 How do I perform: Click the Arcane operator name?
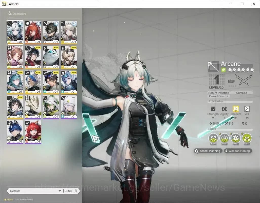[231, 64]
